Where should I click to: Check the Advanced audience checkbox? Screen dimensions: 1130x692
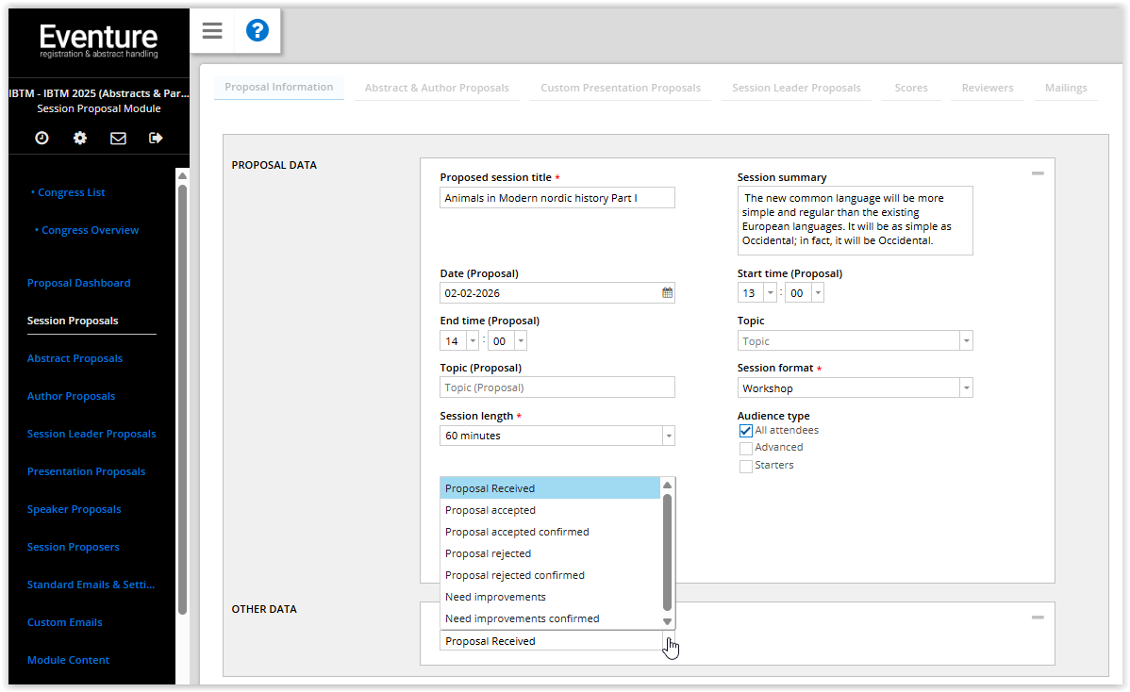click(x=745, y=449)
